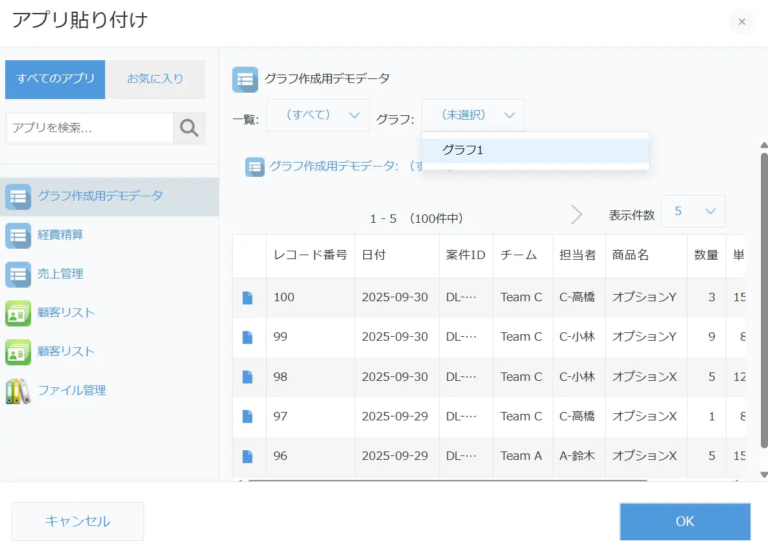The image size is (768, 548).
Task: Focus the アプリを検索 input field
Action: pyautogui.click(x=90, y=128)
